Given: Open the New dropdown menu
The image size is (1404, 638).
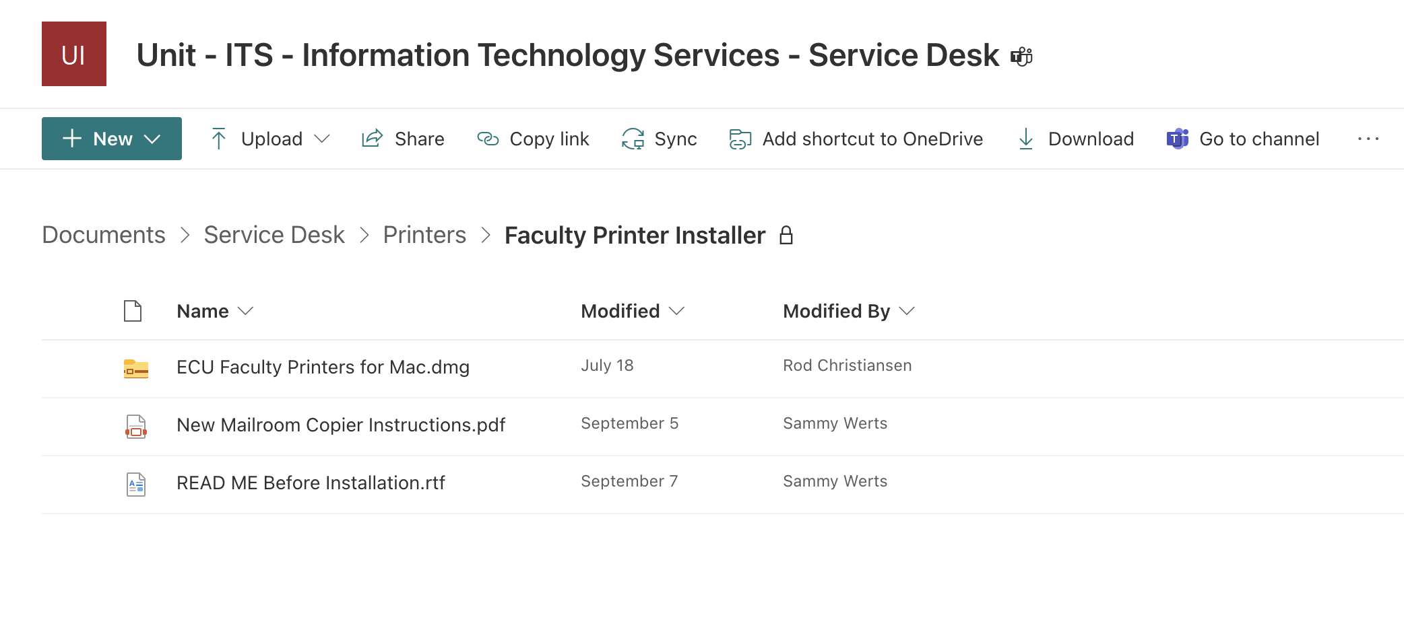Looking at the screenshot, I should point(112,139).
